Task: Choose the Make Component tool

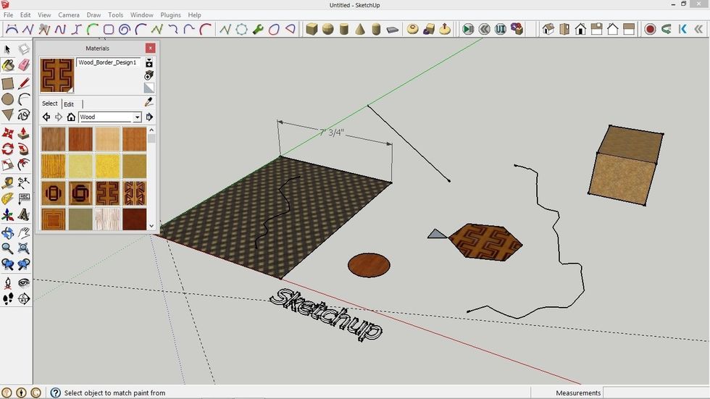Action: tap(23, 49)
